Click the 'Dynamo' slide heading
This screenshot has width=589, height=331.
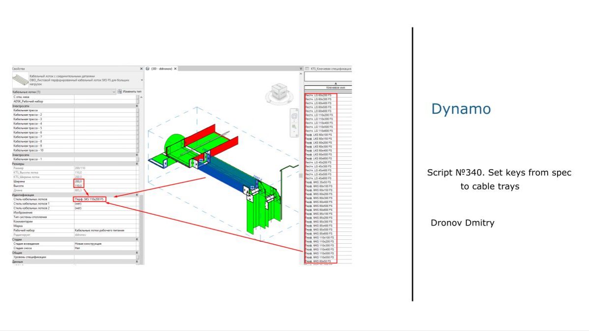click(x=461, y=109)
